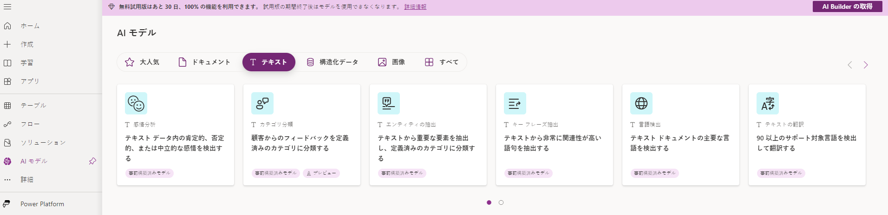Viewport: 888px width, 215px height.
Task: Open フロー in the sidebar
Action: (x=51, y=124)
